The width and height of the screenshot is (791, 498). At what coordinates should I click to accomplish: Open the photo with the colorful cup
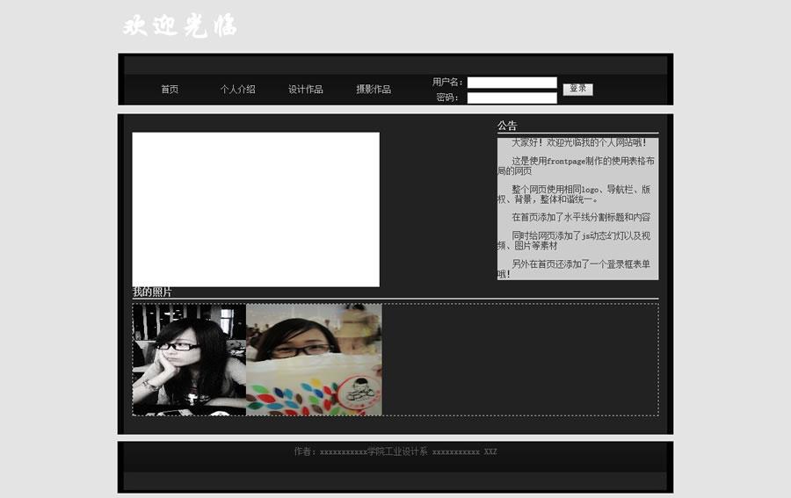(x=314, y=360)
